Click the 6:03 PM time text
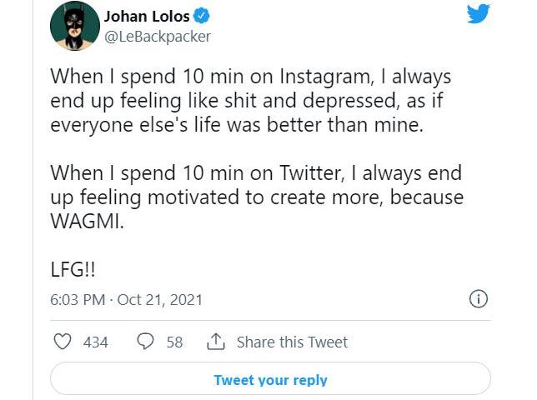This screenshot has width=537, height=400. (77, 300)
